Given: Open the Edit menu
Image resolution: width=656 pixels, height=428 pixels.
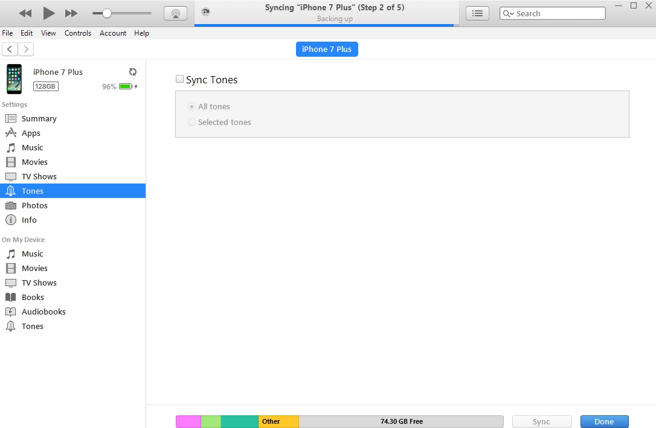Looking at the screenshot, I should [x=27, y=33].
